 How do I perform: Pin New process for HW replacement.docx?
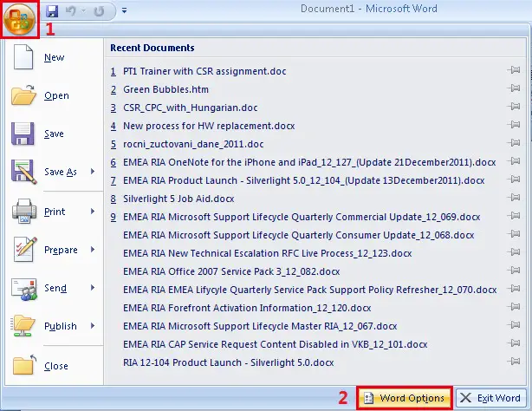point(514,125)
